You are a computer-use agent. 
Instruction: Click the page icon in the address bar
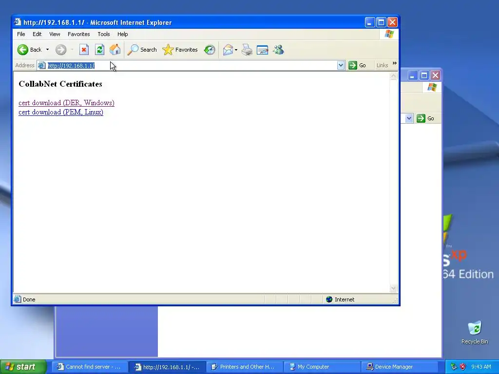tap(42, 66)
